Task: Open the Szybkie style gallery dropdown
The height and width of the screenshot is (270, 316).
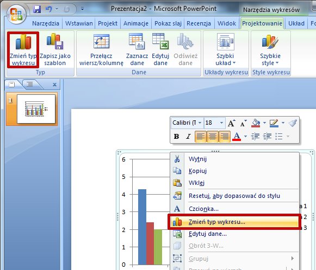Action: [270, 50]
